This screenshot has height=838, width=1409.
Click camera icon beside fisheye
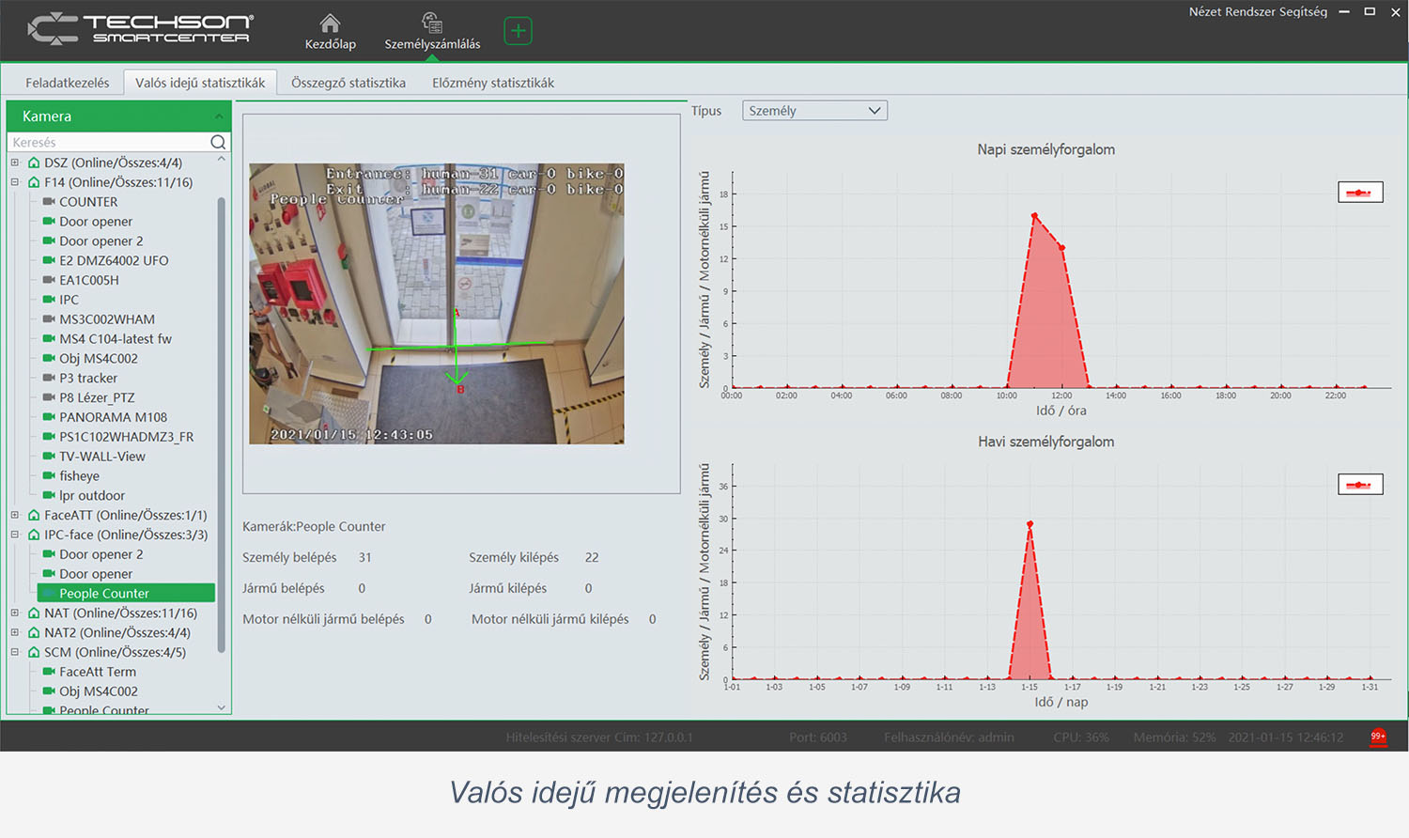(49, 476)
